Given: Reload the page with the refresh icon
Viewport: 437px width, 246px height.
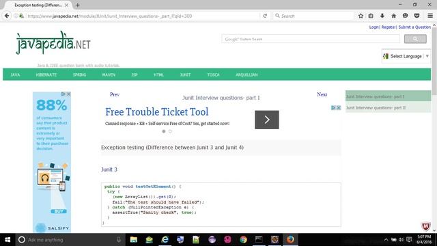Looking at the screenshot, I should pos(265,16).
